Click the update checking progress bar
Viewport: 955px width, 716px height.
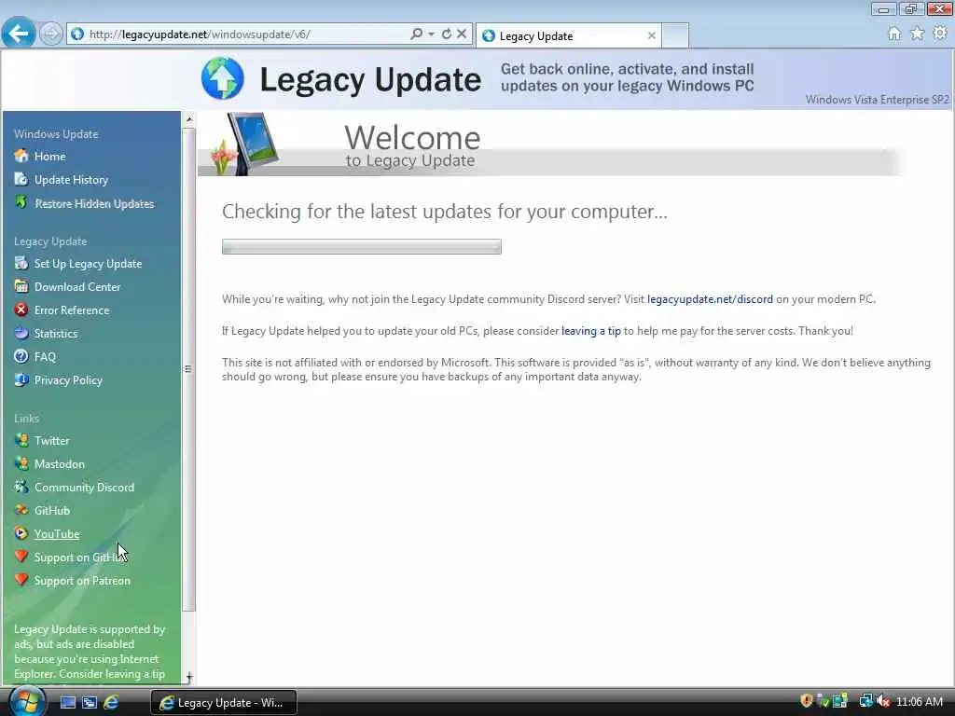pos(362,246)
